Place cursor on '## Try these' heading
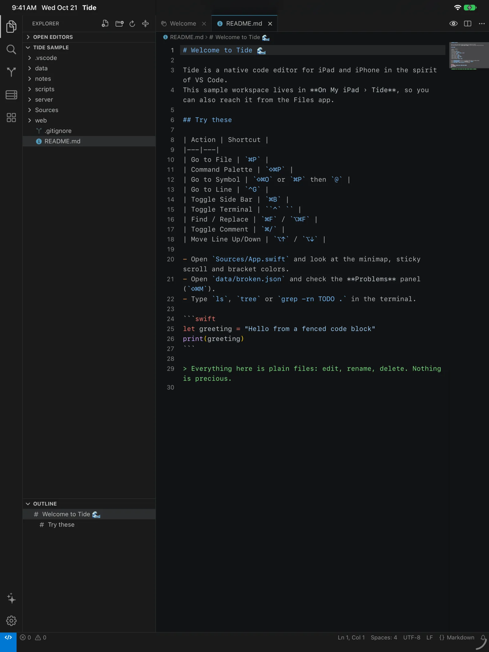This screenshot has width=489, height=652. click(207, 120)
